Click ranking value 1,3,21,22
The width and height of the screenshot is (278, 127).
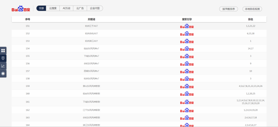(251, 26)
